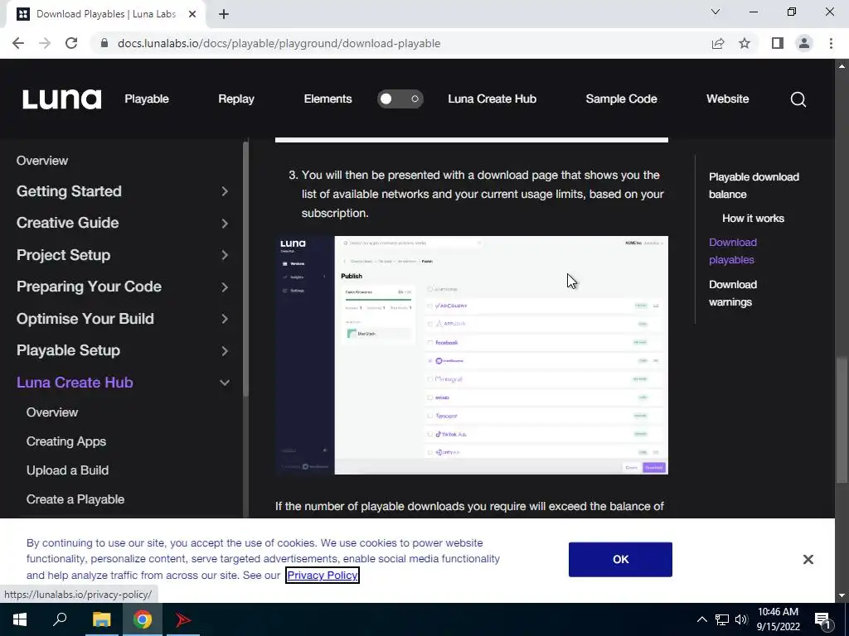Expand the Getting Started section
849x636 pixels.
coord(225,191)
